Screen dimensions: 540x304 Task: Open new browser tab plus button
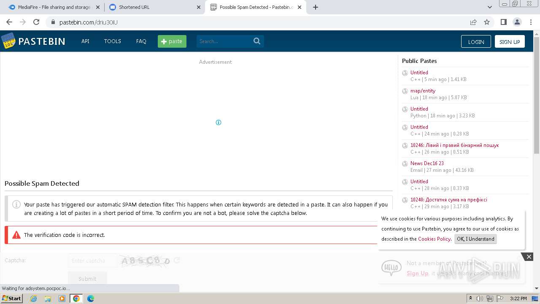coord(315,7)
